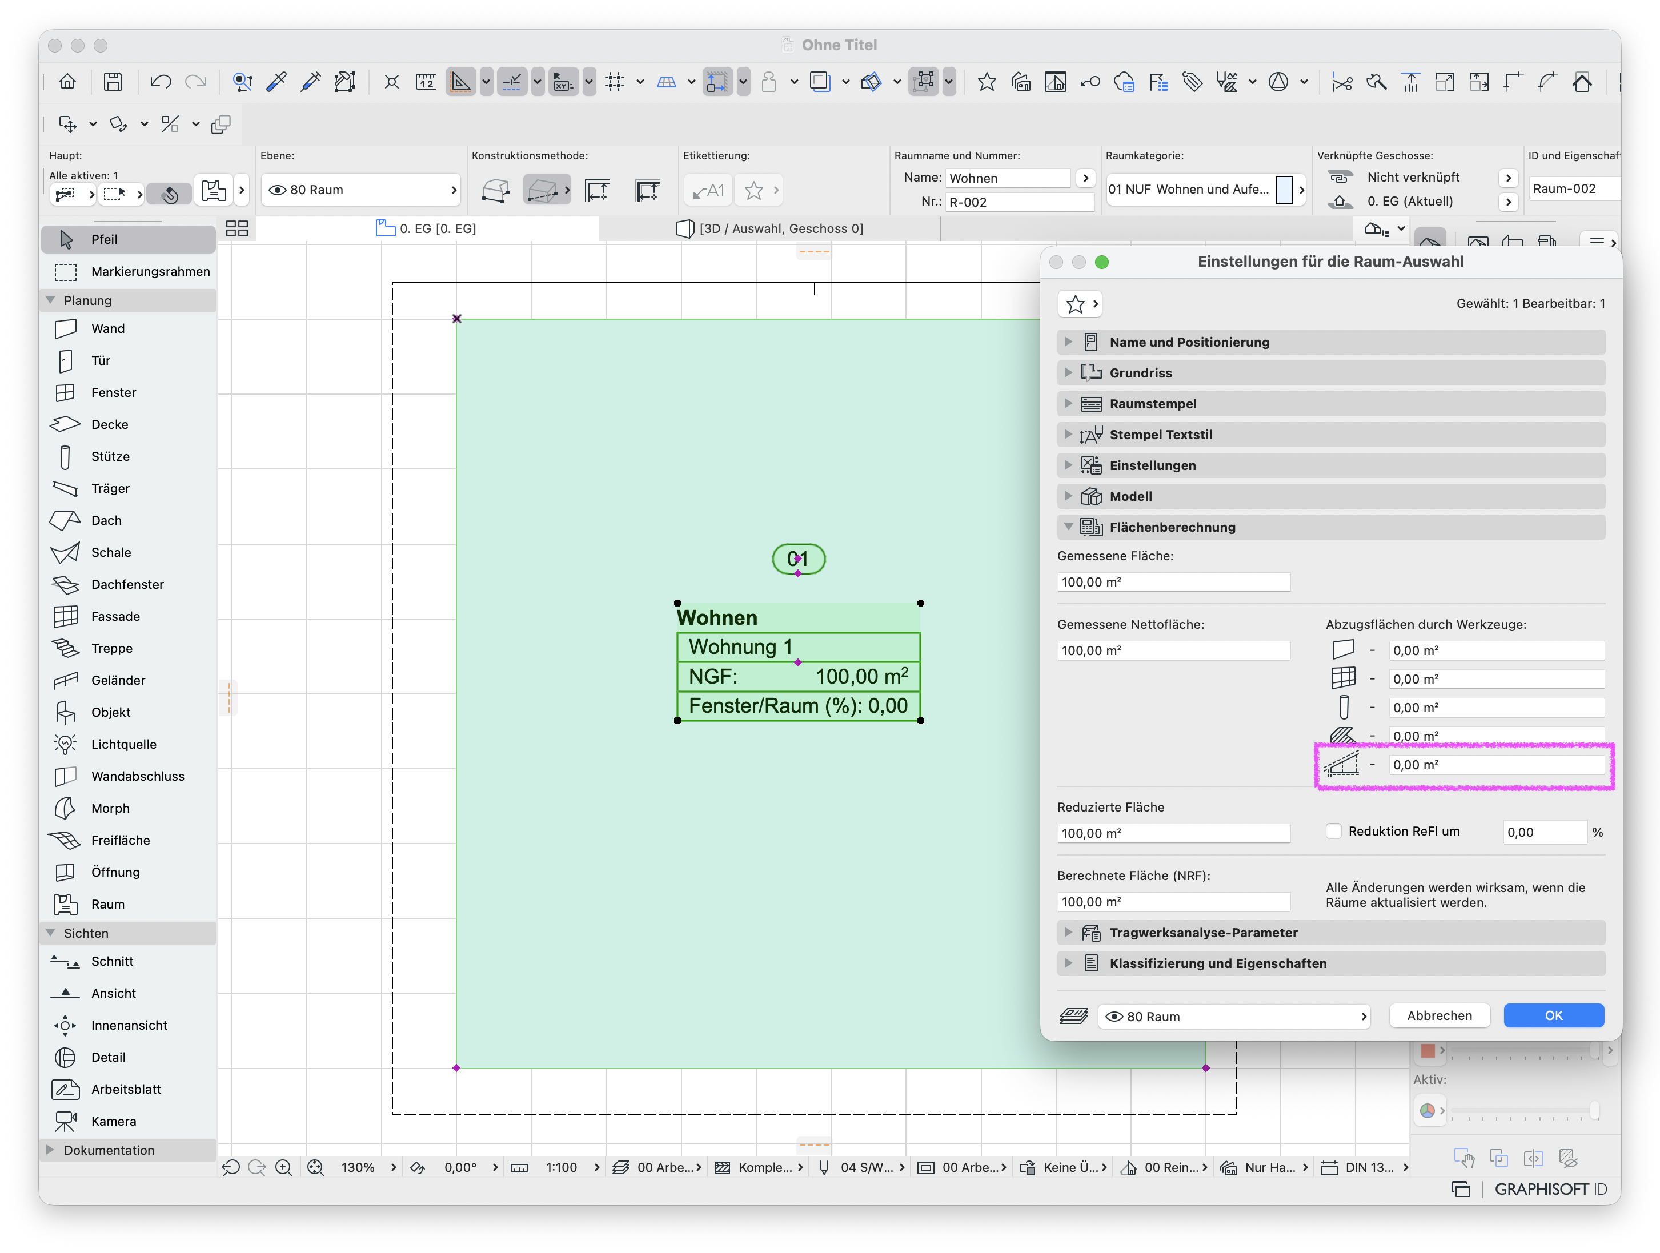1660x1253 pixels.
Task: Toggle eye visibility of 80 Raum in dialog
Action: click(1114, 1017)
